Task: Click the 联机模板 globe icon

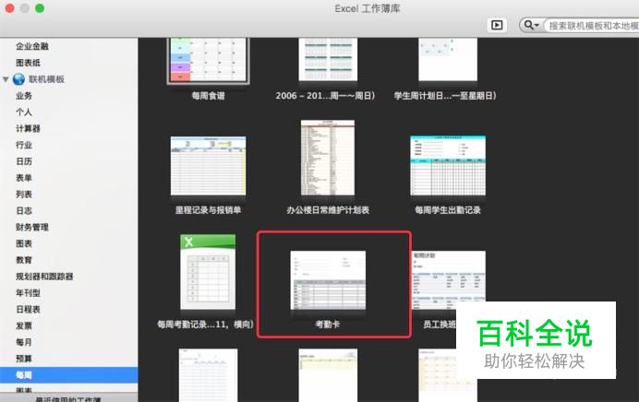Action: [18, 79]
